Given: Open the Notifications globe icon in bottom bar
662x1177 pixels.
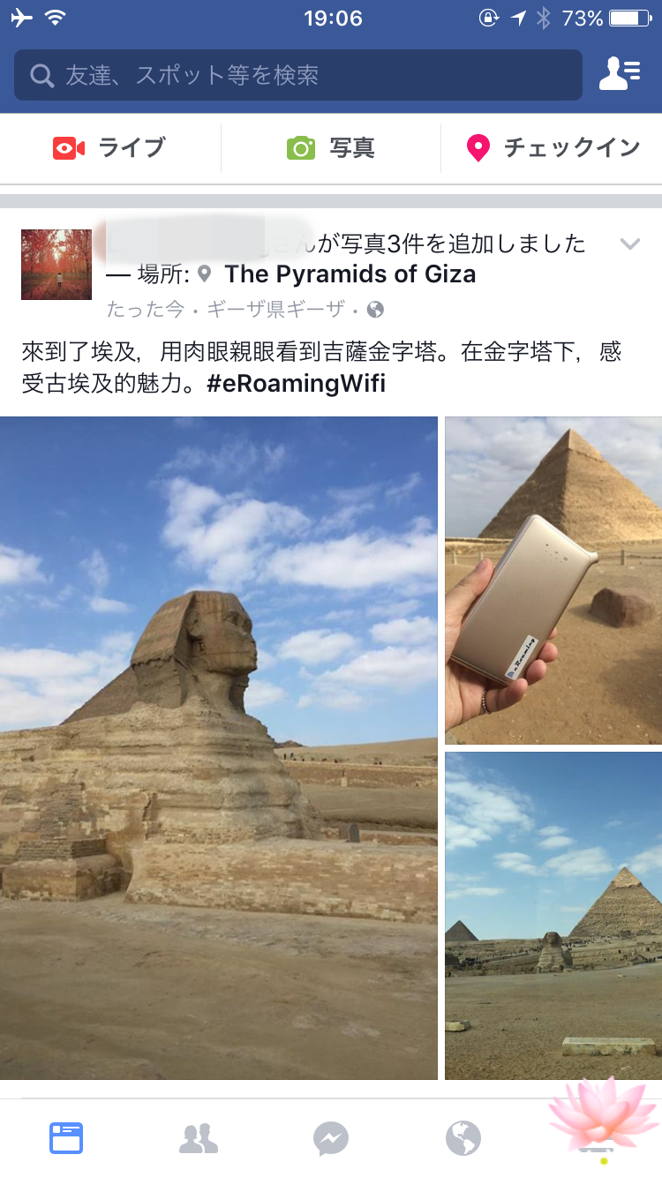Looking at the screenshot, I should [x=463, y=1138].
